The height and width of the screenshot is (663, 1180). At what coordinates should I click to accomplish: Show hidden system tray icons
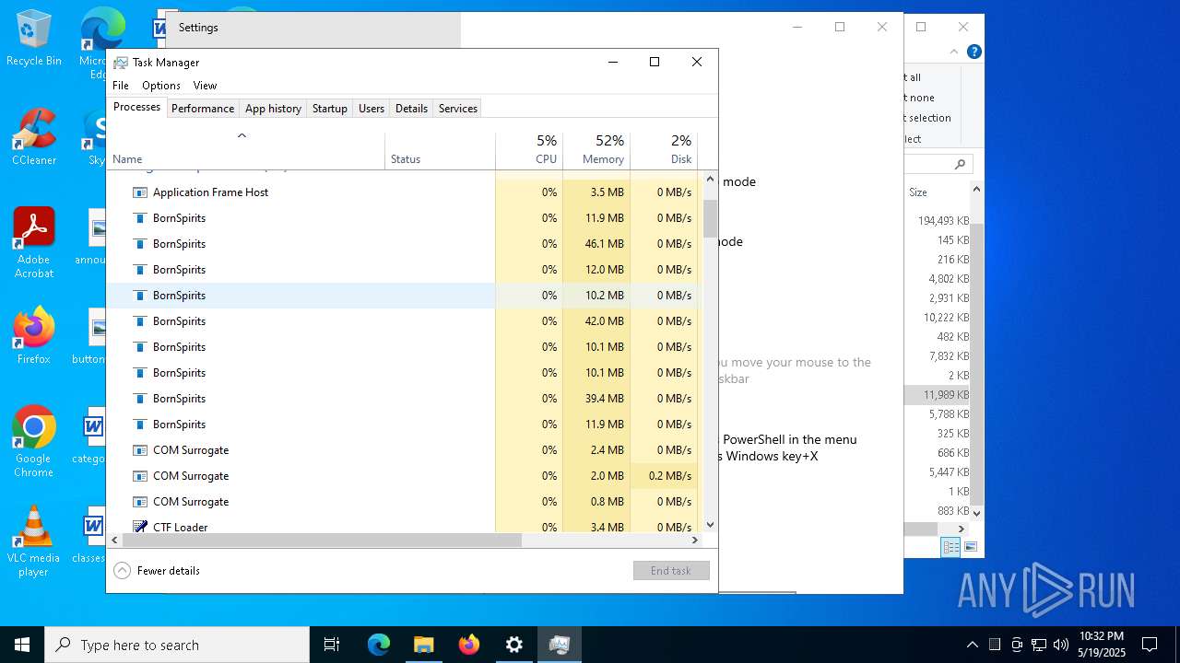973,645
